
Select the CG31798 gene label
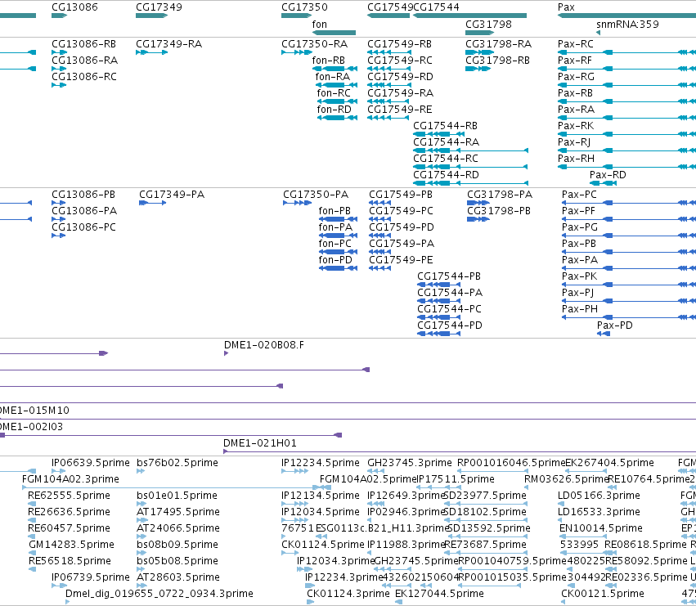tap(488, 25)
